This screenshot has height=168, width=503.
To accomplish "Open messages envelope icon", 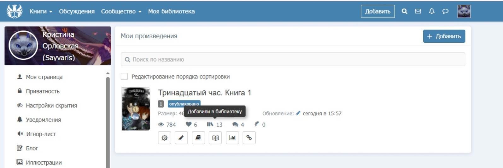I will point(418,11).
